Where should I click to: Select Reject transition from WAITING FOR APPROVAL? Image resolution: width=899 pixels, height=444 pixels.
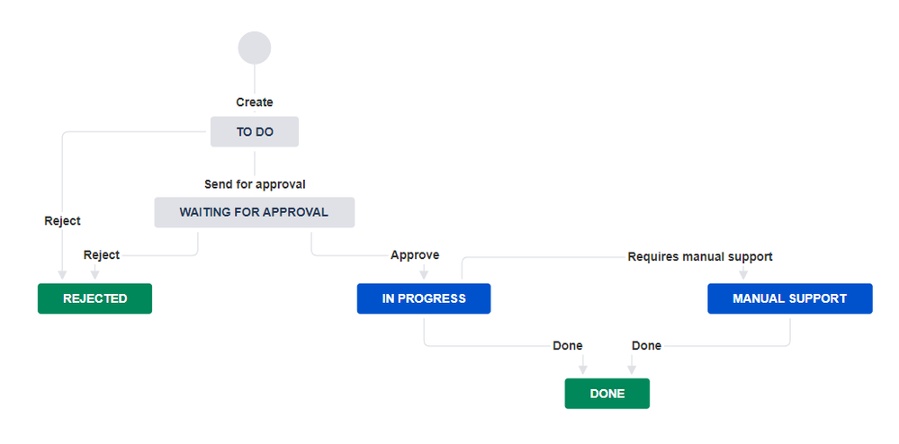point(102,255)
